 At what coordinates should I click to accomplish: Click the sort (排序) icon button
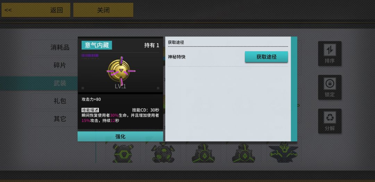(x=330, y=53)
